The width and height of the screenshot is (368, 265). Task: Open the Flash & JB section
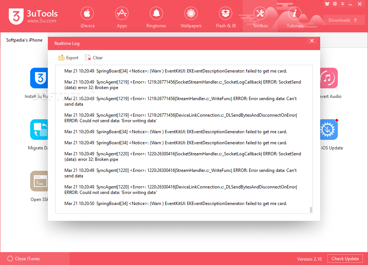(226, 17)
